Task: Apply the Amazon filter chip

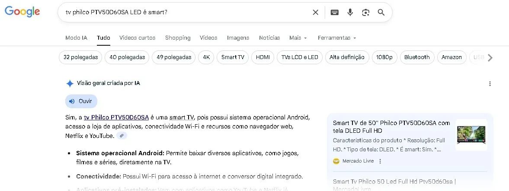Action: click(451, 57)
